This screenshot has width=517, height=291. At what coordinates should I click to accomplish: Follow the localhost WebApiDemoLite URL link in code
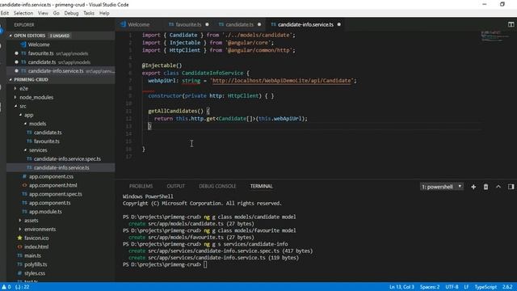(x=282, y=81)
